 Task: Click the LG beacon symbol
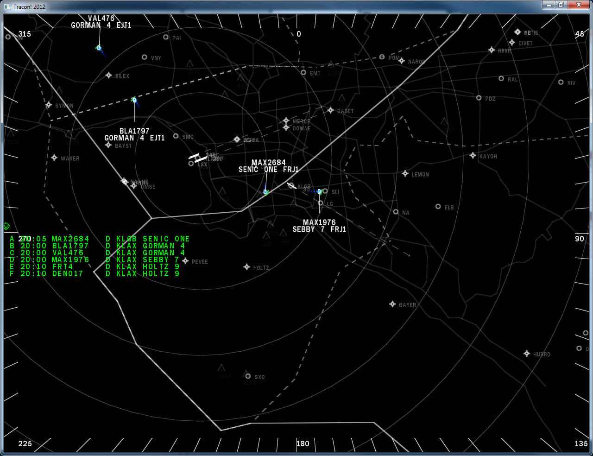coord(321,203)
